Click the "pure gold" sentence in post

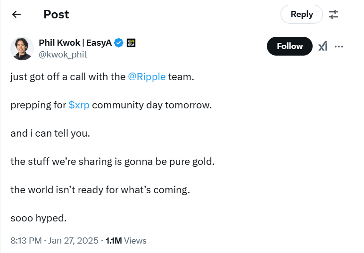[112, 162]
